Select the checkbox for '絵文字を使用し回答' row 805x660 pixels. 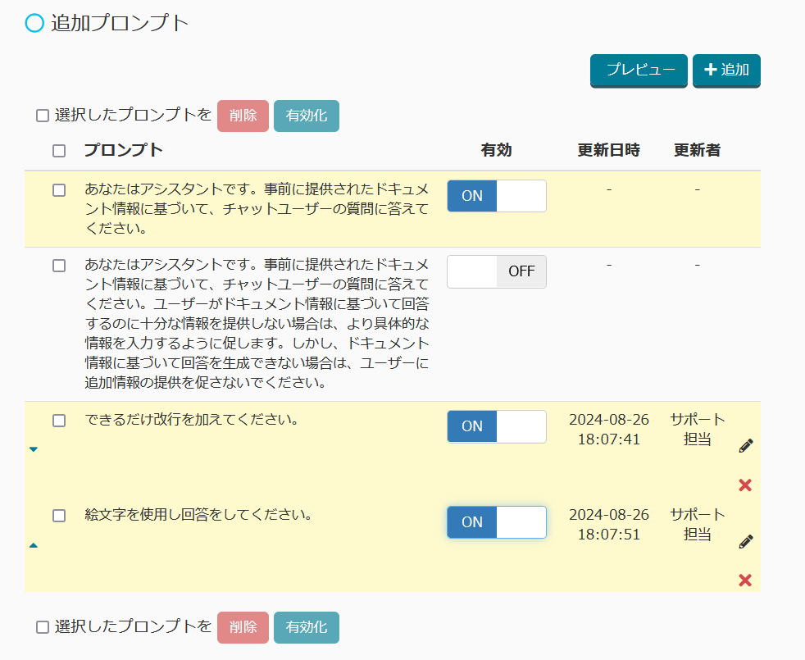(59, 516)
